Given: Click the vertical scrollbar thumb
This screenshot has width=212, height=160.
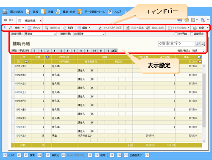Looking at the screenshot, I should pyautogui.click(x=204, y=100).
